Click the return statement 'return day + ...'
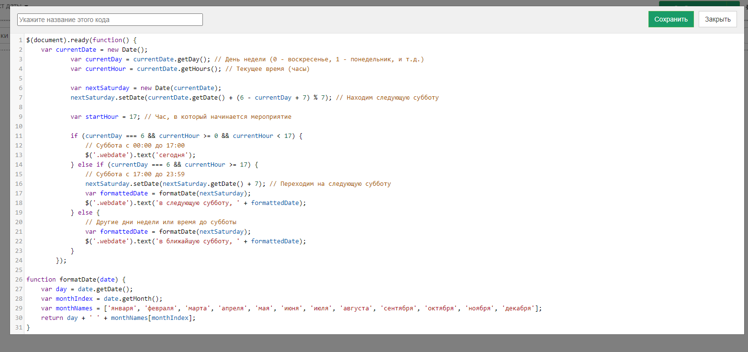 pos(119,318)
